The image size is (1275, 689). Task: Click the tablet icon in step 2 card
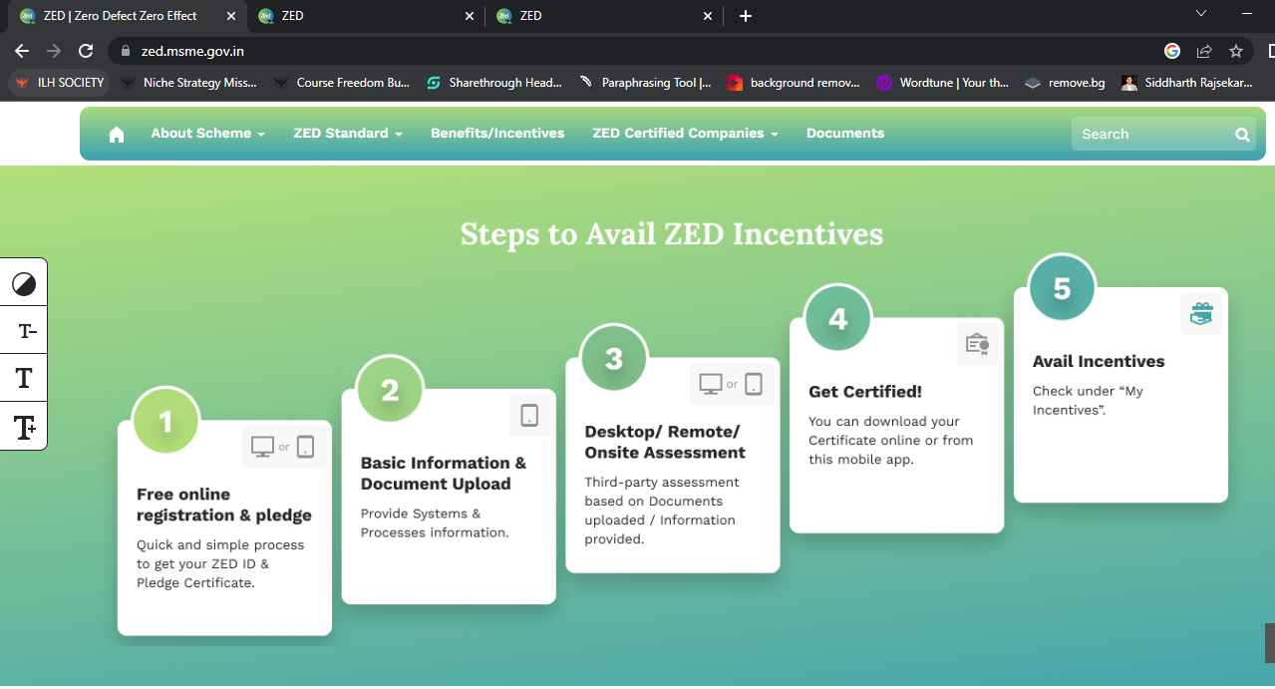[529, 415]
